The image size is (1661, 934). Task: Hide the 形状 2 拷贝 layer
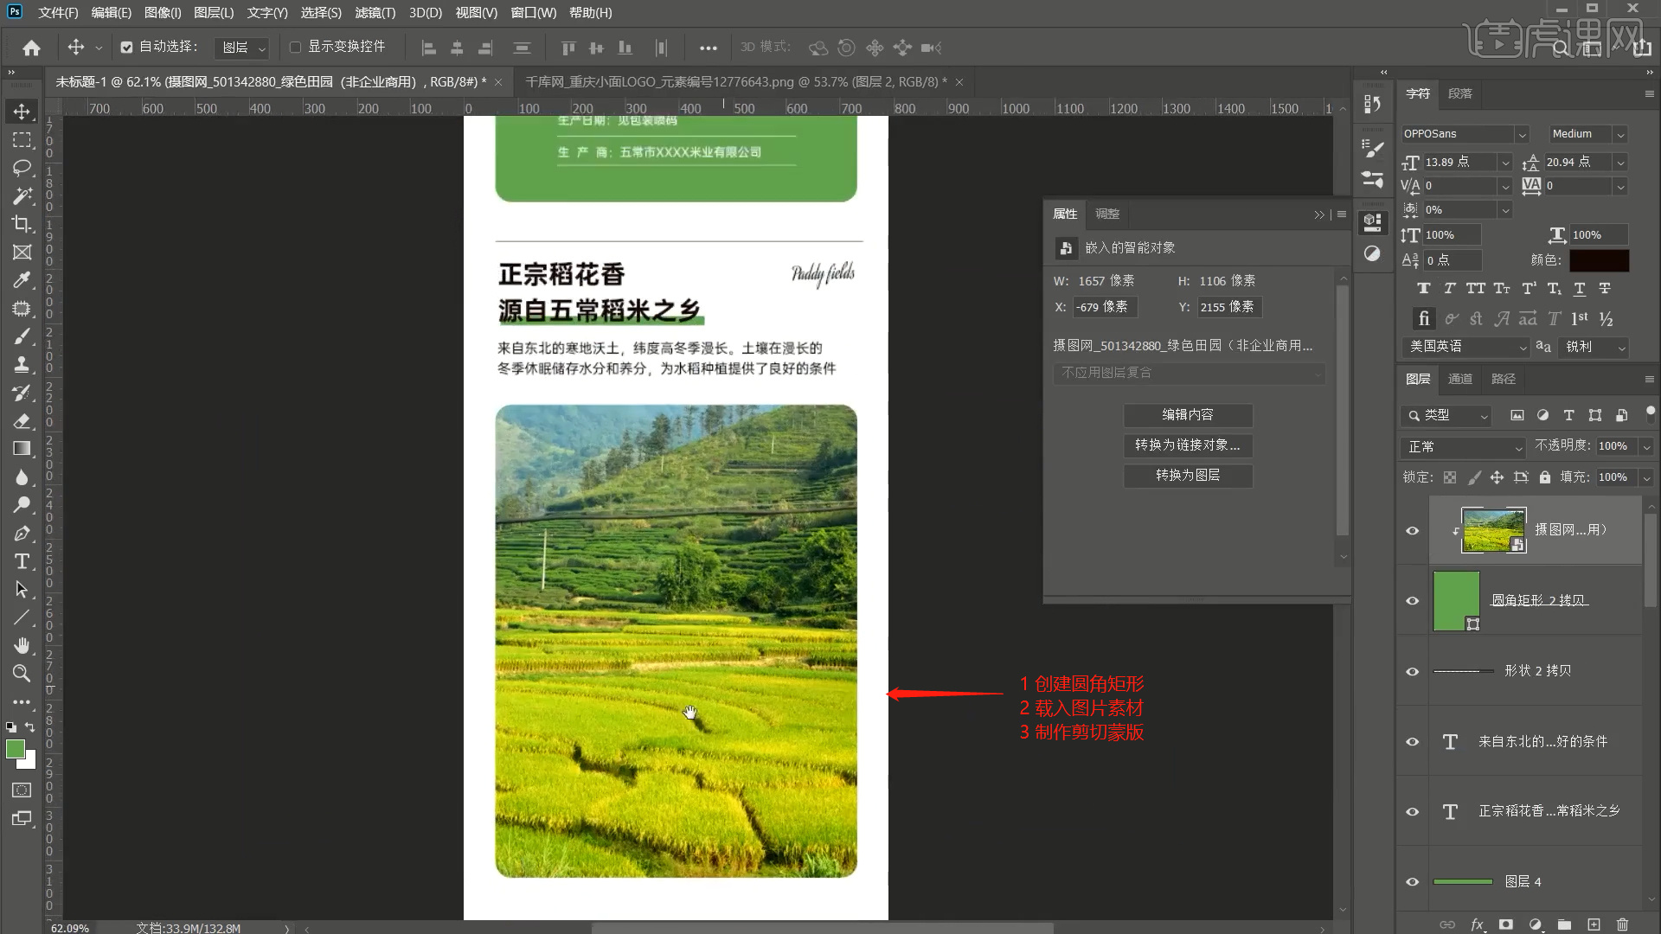pyautogui.click(x=1413, y=672)
